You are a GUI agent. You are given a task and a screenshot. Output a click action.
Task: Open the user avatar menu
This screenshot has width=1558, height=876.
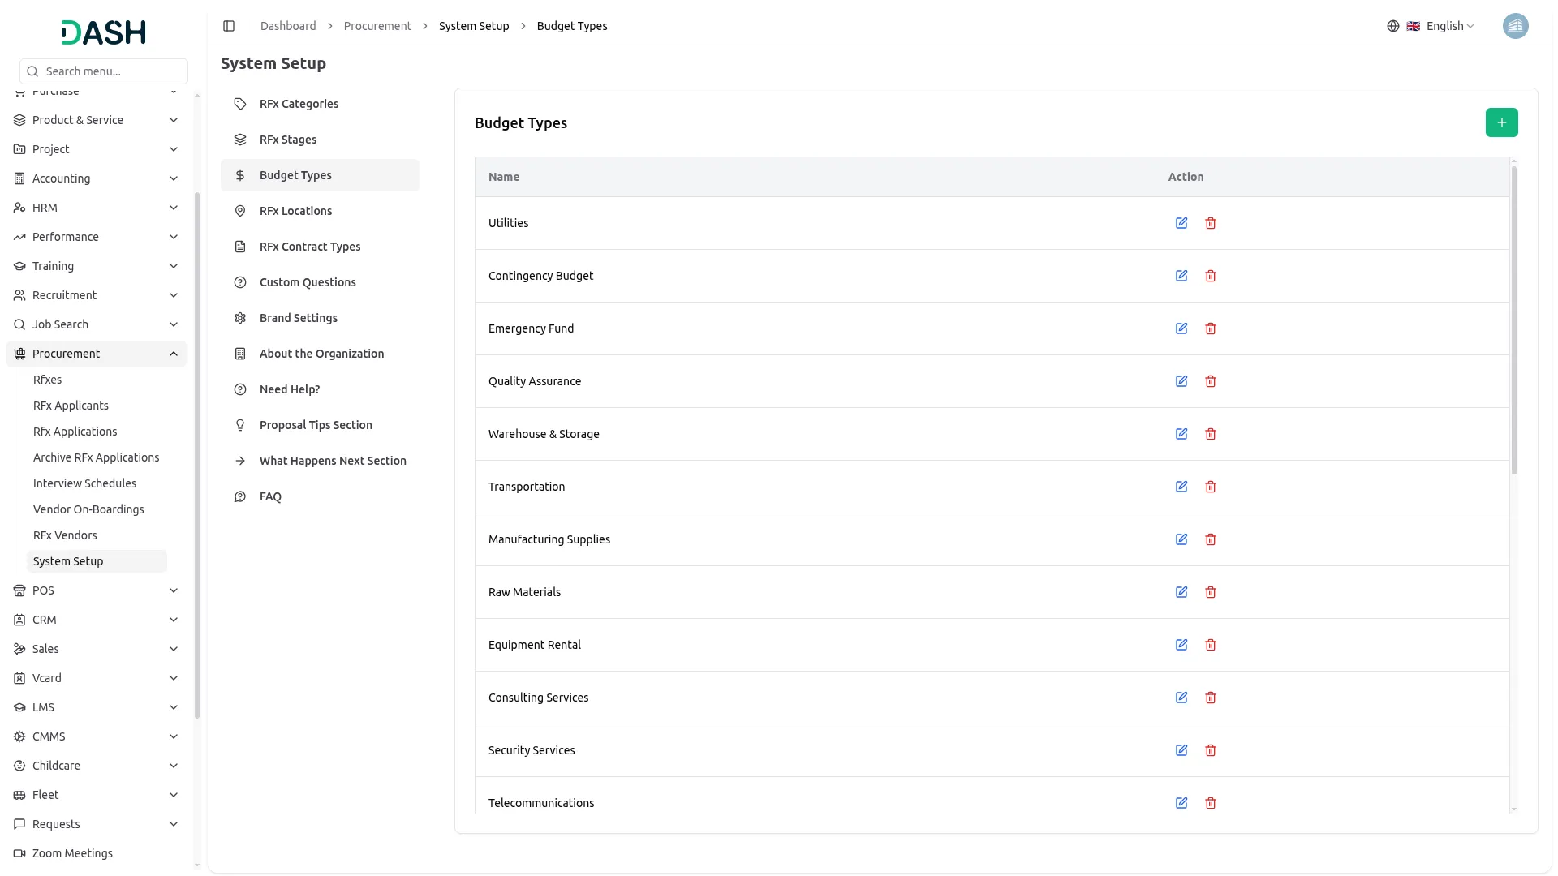[1515, 26]
